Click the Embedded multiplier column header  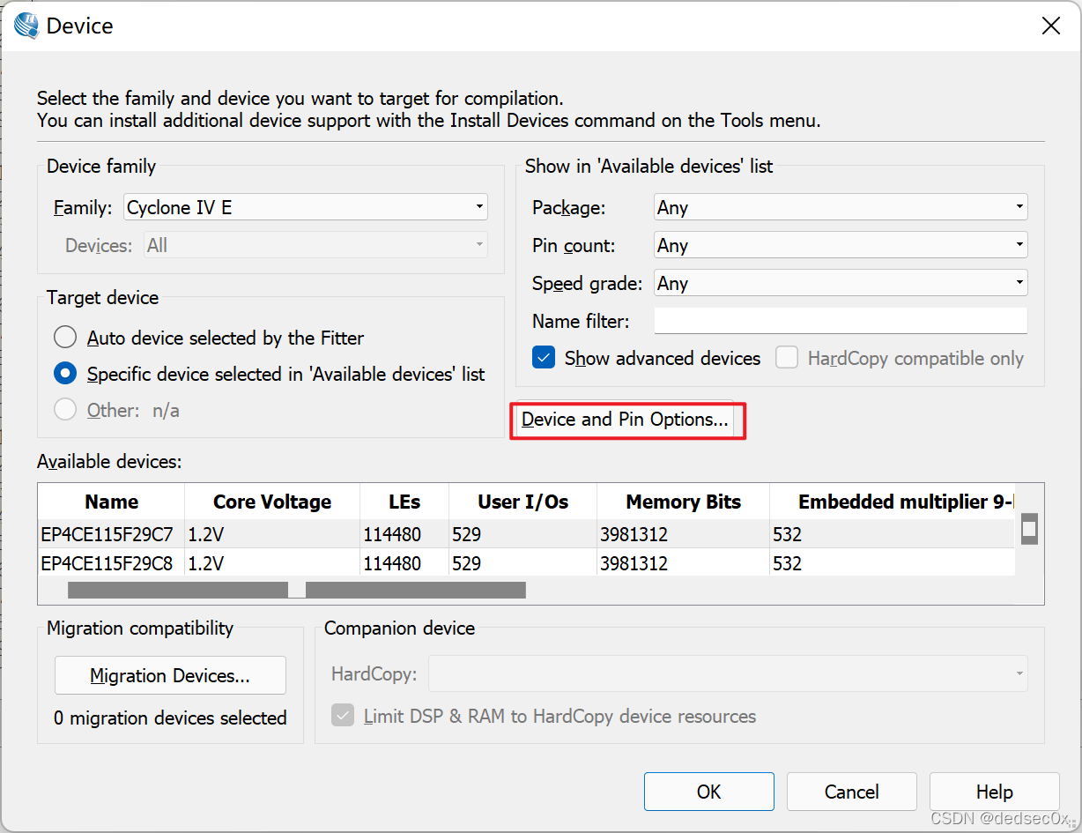893,502
